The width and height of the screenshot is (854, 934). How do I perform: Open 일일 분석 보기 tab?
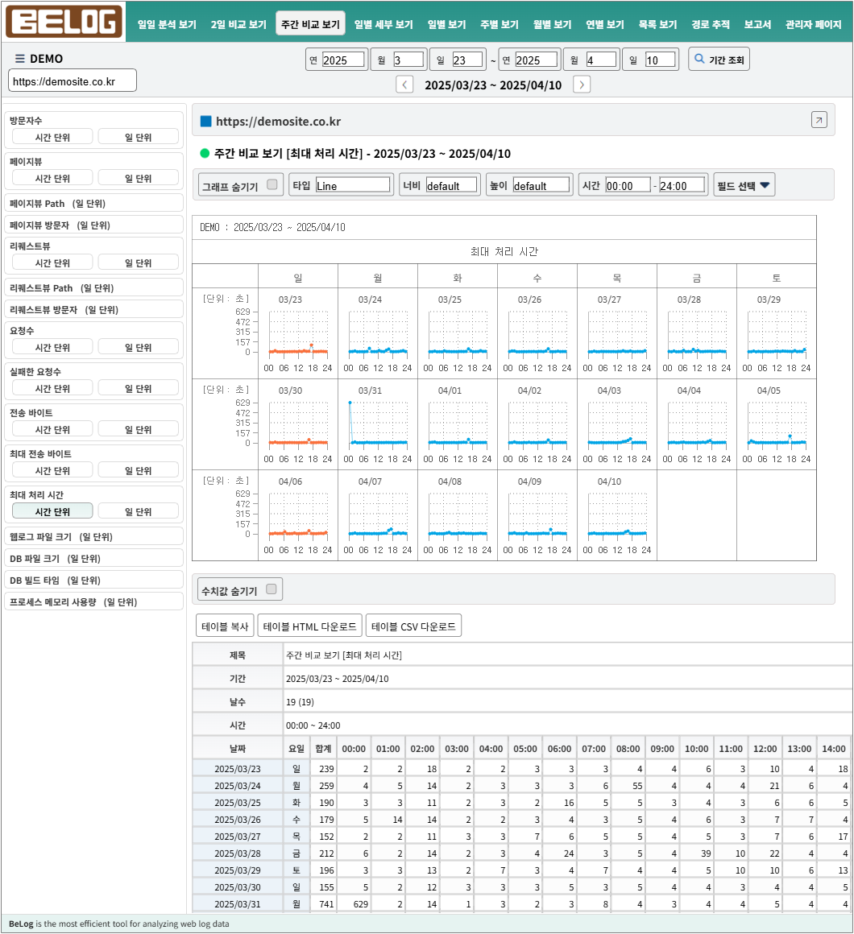click(x=167, y=24)
